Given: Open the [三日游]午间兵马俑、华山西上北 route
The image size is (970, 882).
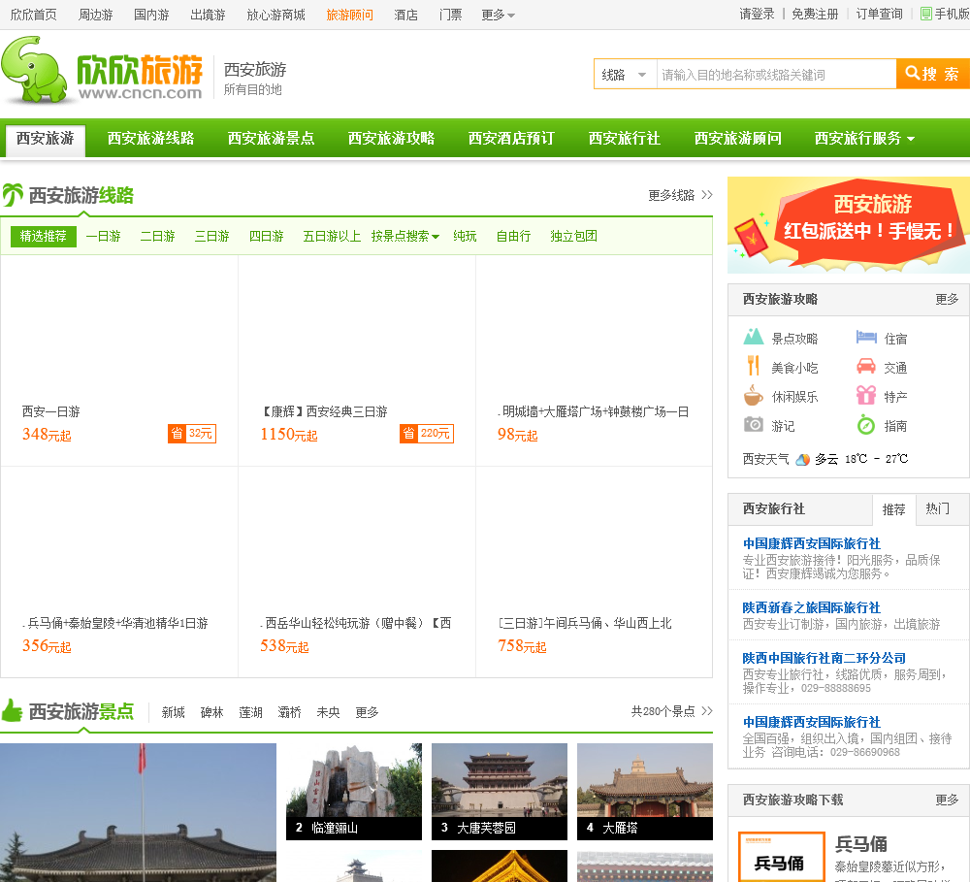Looking at the screenshot, I should pyautogui.click(x=585, y=623).
